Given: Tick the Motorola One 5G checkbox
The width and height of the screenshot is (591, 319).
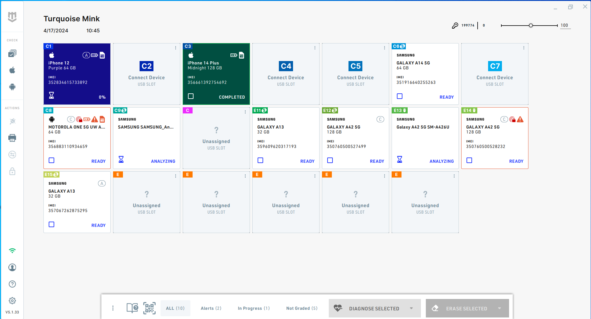Looking at the screenshot, I should 51,161.
